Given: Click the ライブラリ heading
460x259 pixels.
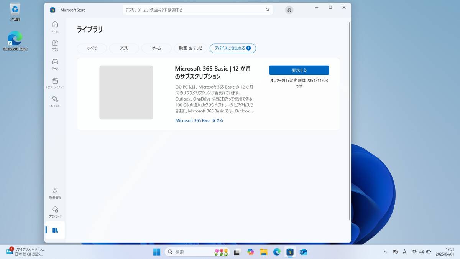Looking at the screenshot, I should (90, 30).
